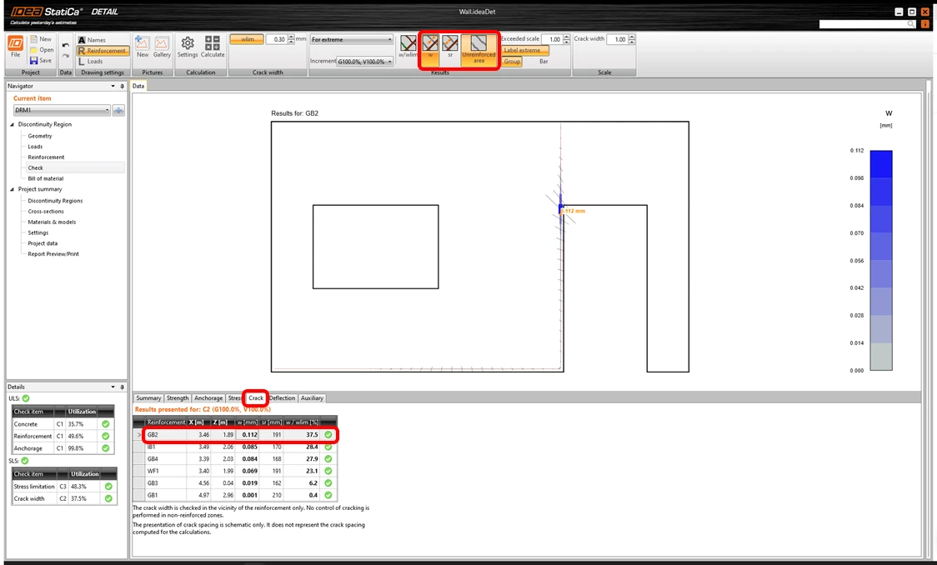This screenshot has height=565, width=937.
Task: Open the For extreme dropdown
Action: (x=352, y=39)
